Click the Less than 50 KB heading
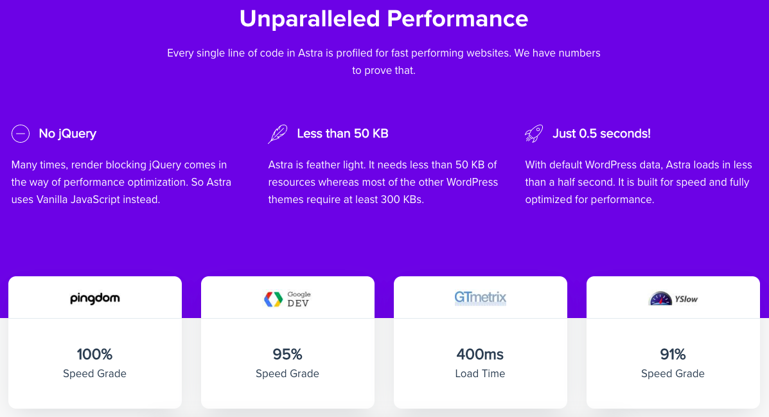This screenshot has width=769, height=417. point(343,134)
